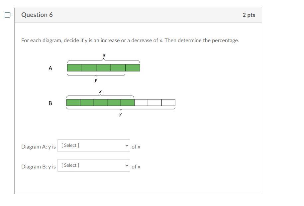304x206 pixels.
Task: Click the 'Diagram B: y is' label
Action: click(39, 166)
